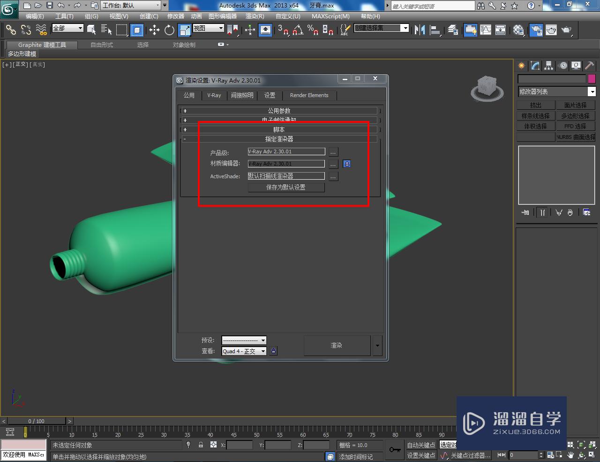
Task: Click the Bind to Space Warp icon
Action: click(41, 30)
